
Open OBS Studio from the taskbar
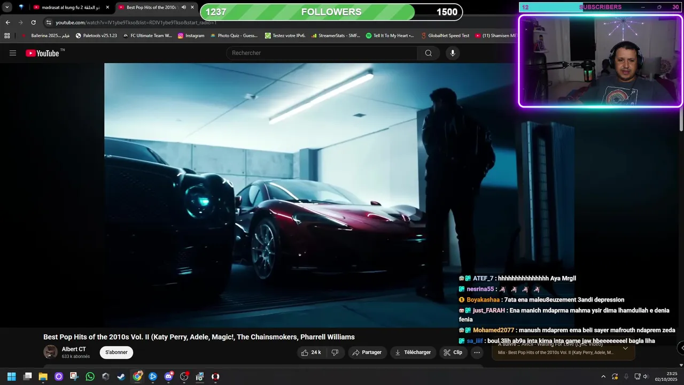point(184,376)
